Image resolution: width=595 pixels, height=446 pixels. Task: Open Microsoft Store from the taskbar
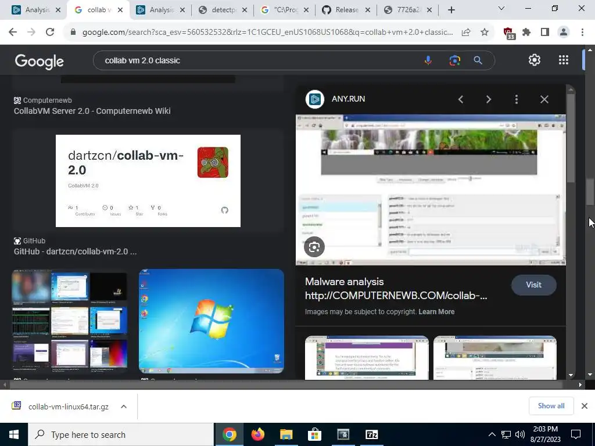pyautogui.click(x=314, y=434)
